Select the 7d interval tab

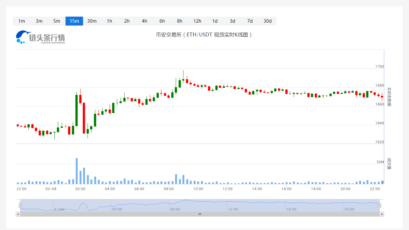250,21
